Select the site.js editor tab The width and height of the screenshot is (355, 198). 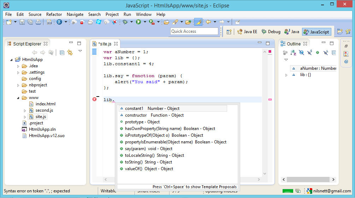pos(105,44)
